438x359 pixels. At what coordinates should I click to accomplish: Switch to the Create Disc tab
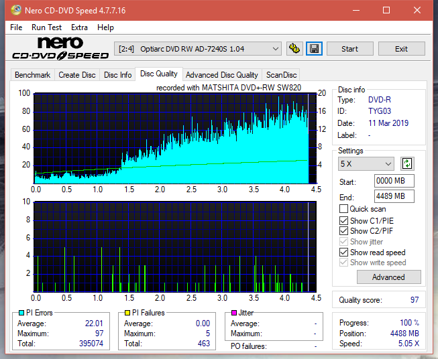(x=77, y=75)
